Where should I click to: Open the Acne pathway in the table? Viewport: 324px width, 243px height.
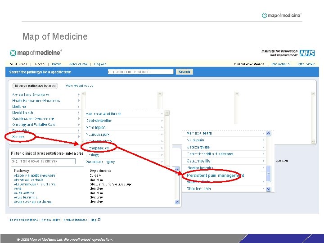[x=18, y=189]
